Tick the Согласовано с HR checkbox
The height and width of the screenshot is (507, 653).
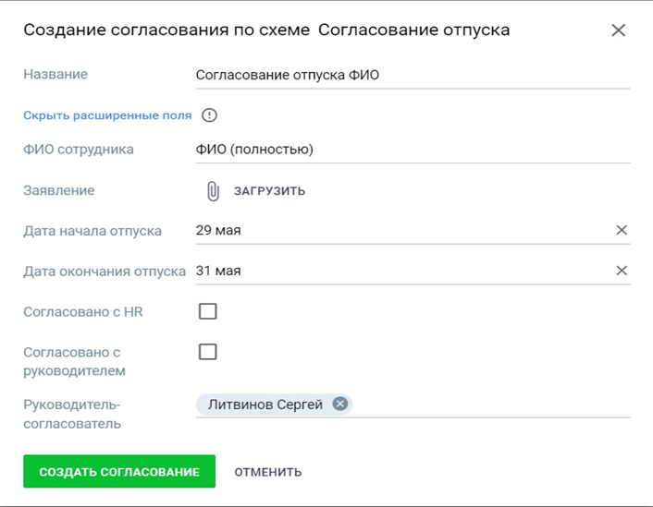pyautogui.click(x=208, y=311)
